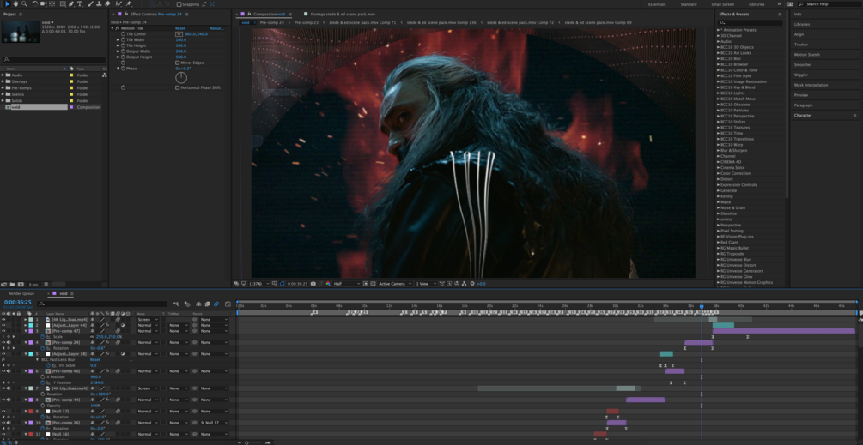Open the Active Camera view dropdown
The image size is (863, 445).
pyautogui.click(x=395, y=284)
